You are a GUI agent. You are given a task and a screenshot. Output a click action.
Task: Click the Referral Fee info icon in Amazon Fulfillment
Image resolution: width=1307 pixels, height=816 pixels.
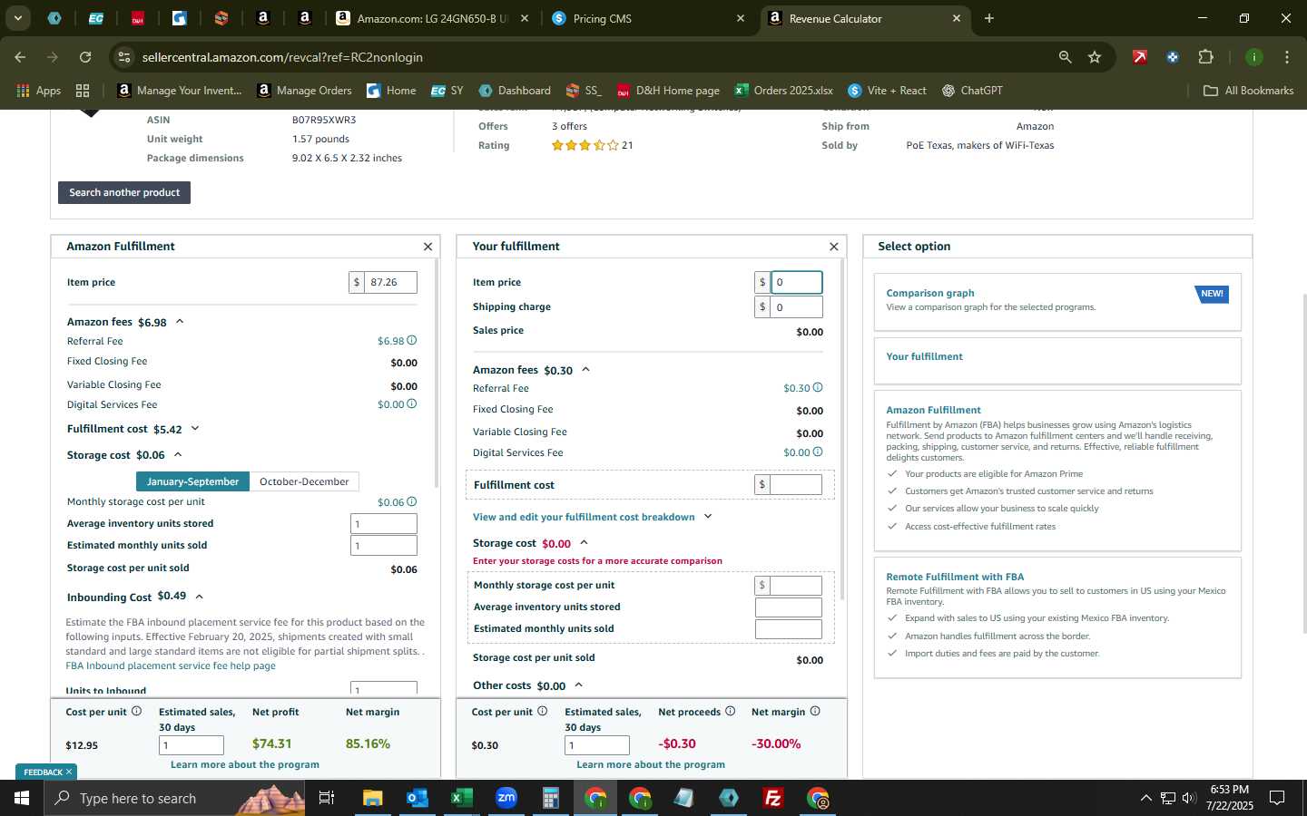pos(411,341)
